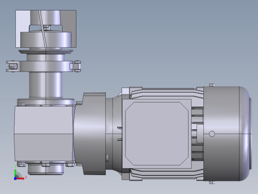
Task: Select the motor terminal box cover face
Action: pyautogui.click(x=157, y=134)
